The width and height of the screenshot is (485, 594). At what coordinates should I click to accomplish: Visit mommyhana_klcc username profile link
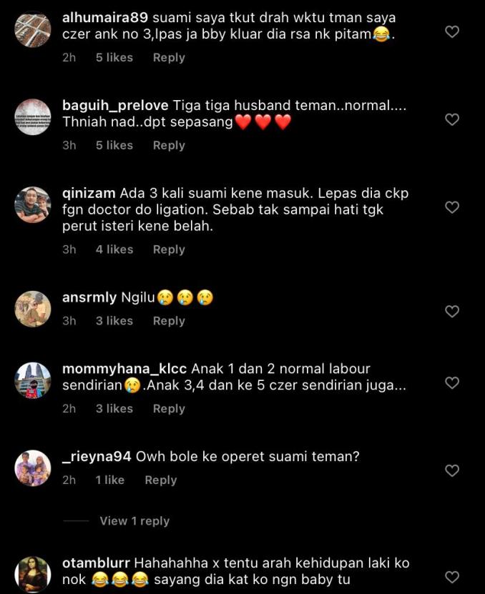click(124, 369)
